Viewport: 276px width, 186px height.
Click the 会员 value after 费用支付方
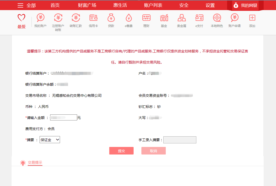(51, 129)
